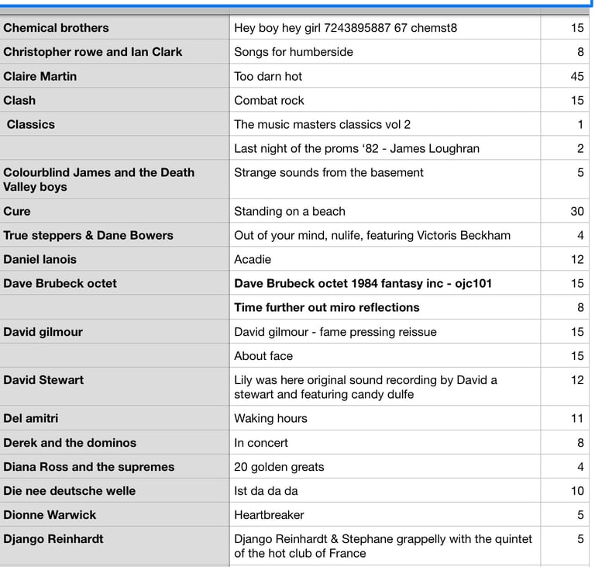Select the 'Claire Martin' artist cell

pos(114,76)
